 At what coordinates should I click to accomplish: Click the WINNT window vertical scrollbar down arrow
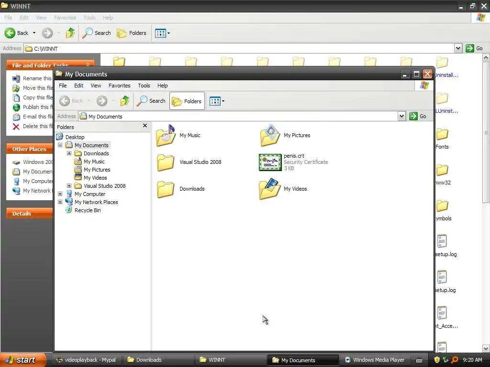click(x=486, y=348)
